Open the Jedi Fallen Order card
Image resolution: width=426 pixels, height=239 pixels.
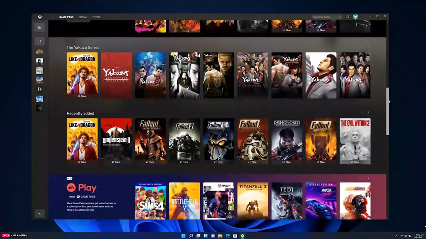point(287,201)
